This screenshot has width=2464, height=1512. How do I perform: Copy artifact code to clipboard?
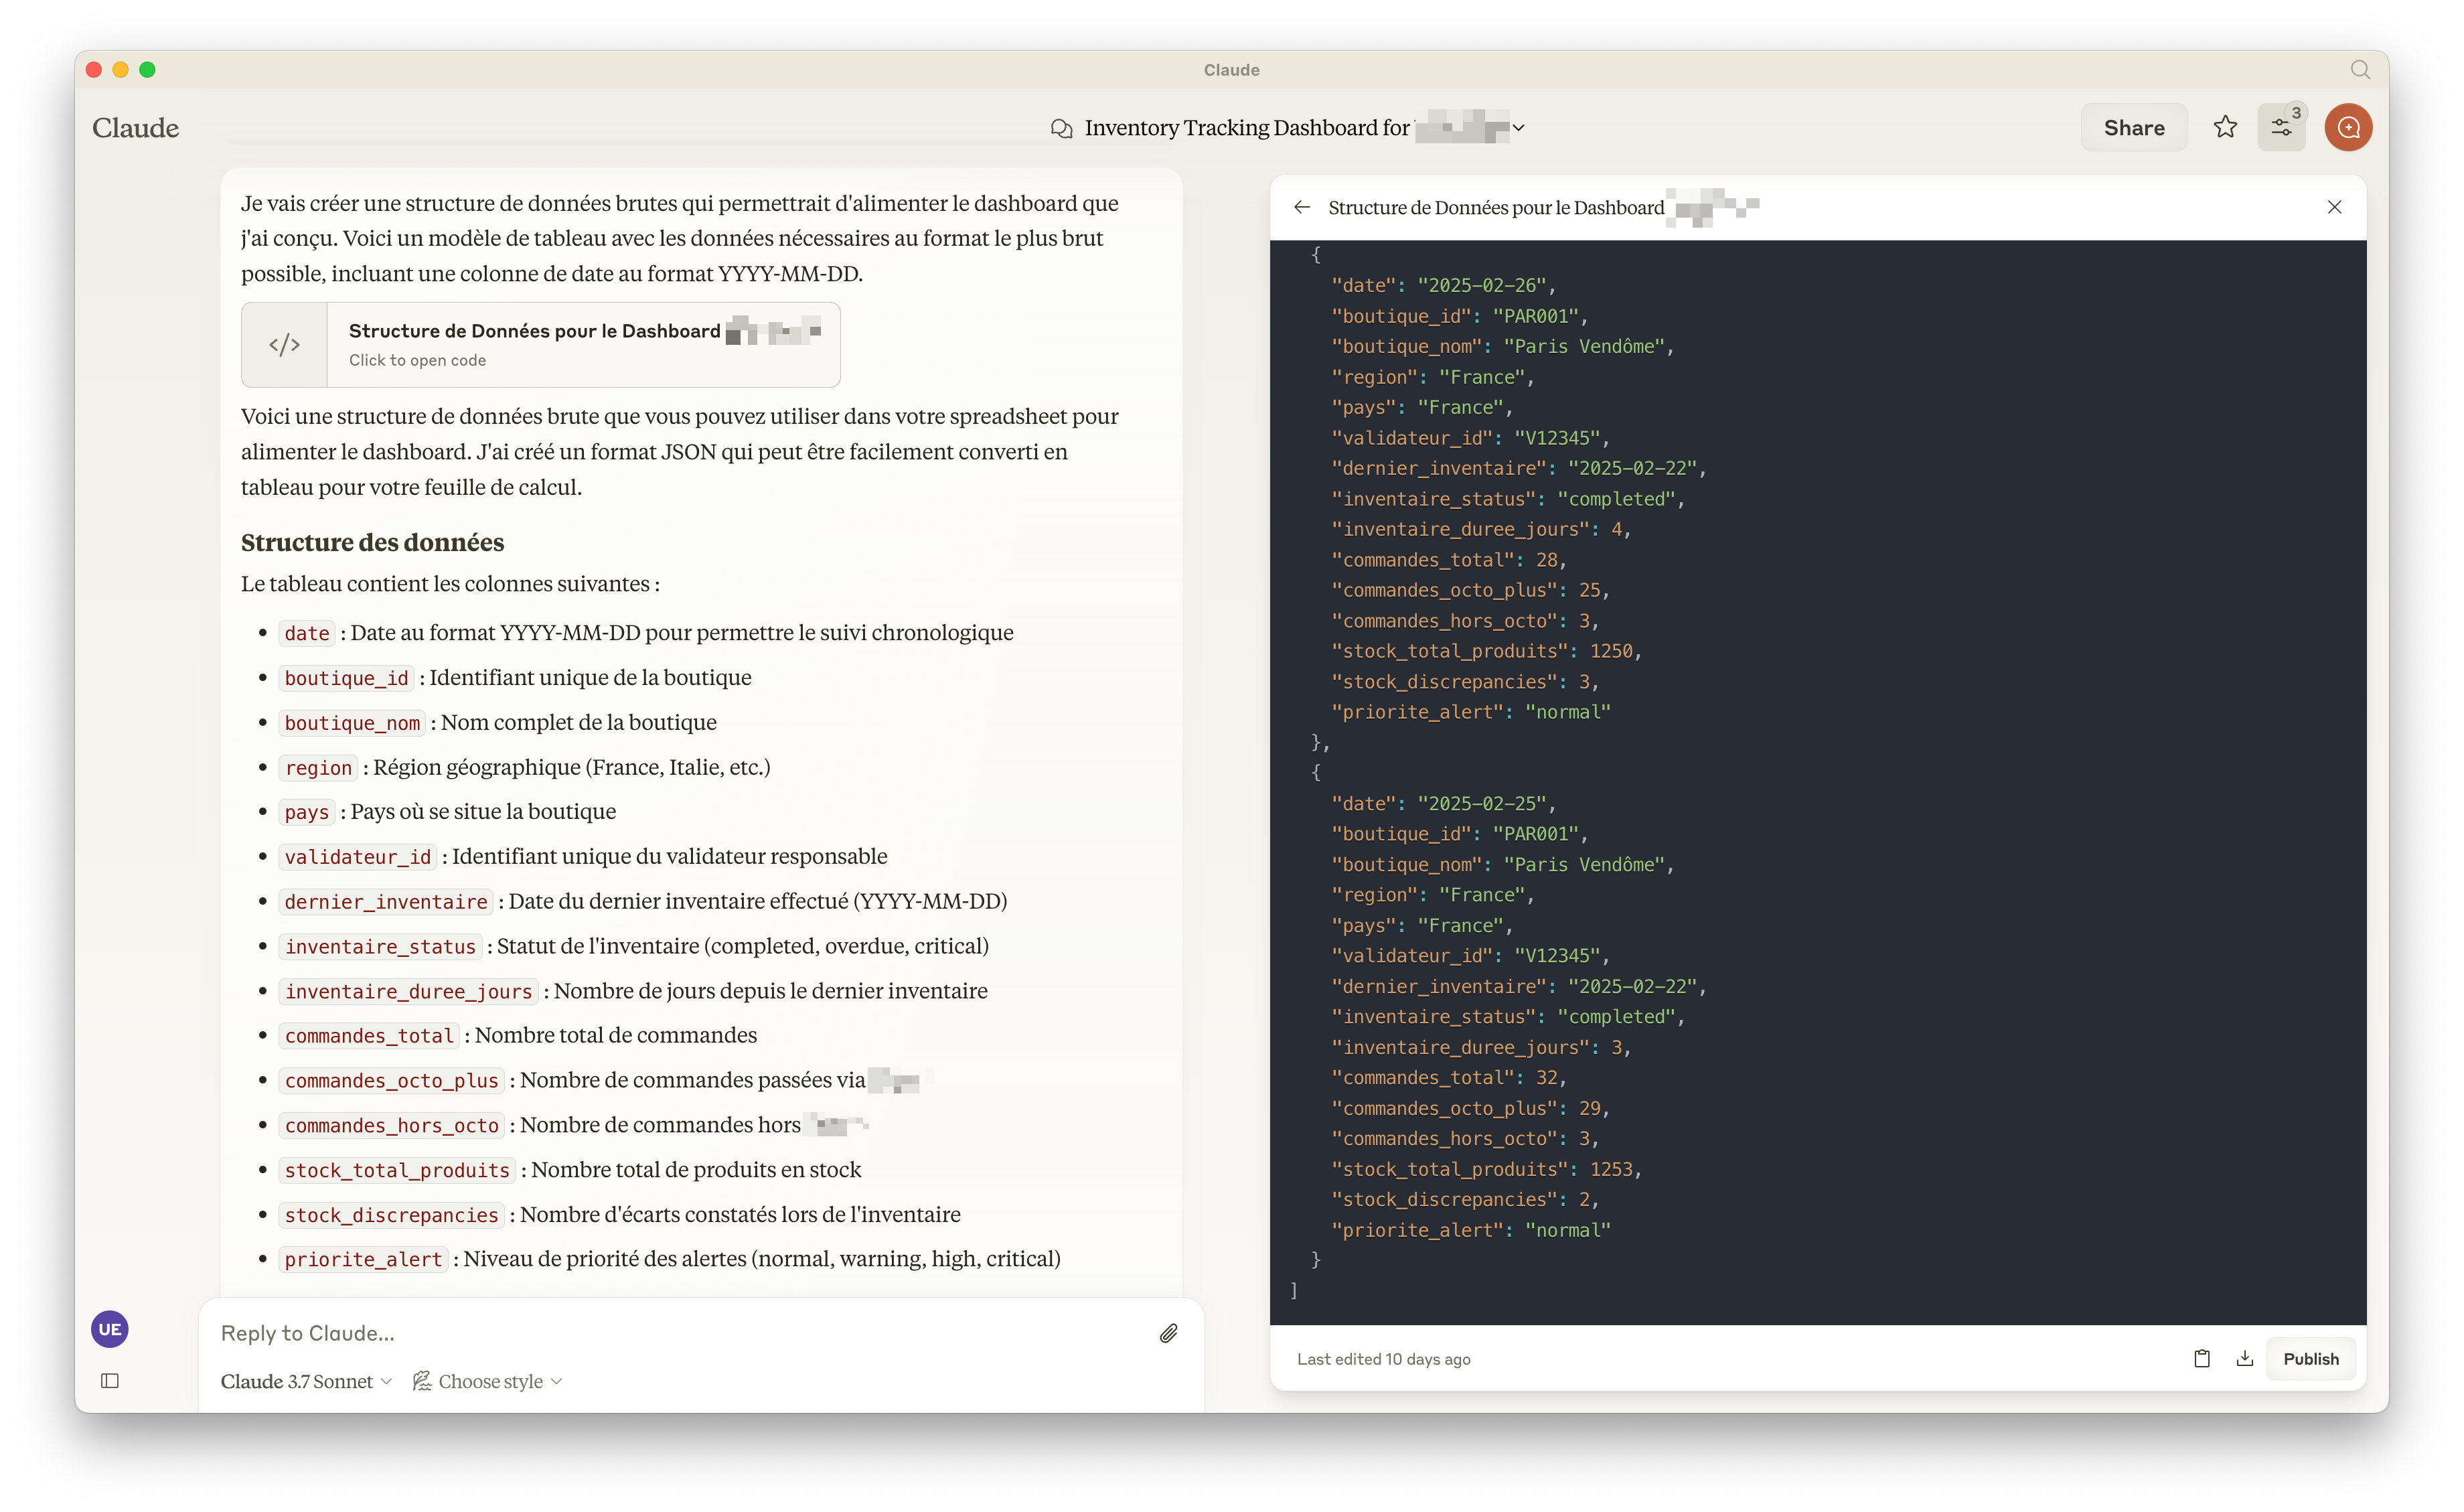click(2202, 1358)
